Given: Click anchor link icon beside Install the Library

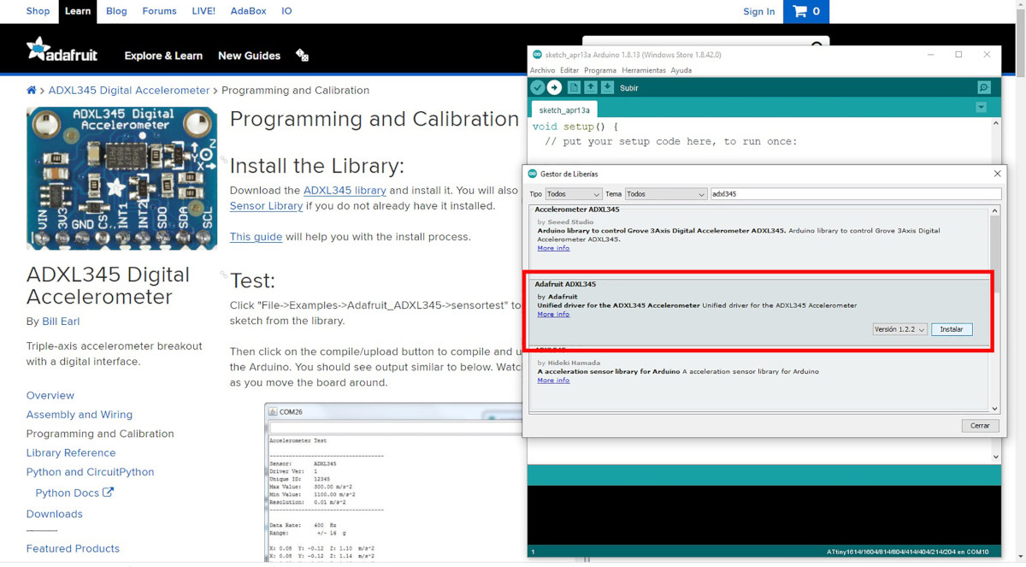Looking at the screenshot, I should [224, 160].
